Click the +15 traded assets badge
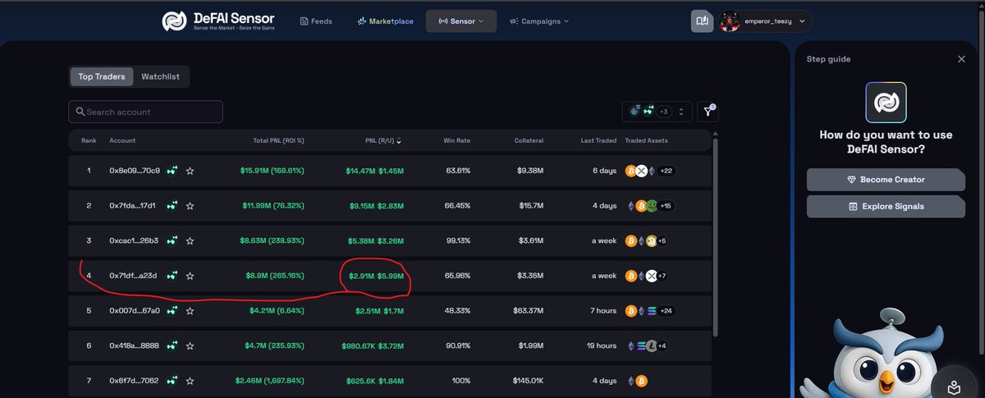 (666, 205)
